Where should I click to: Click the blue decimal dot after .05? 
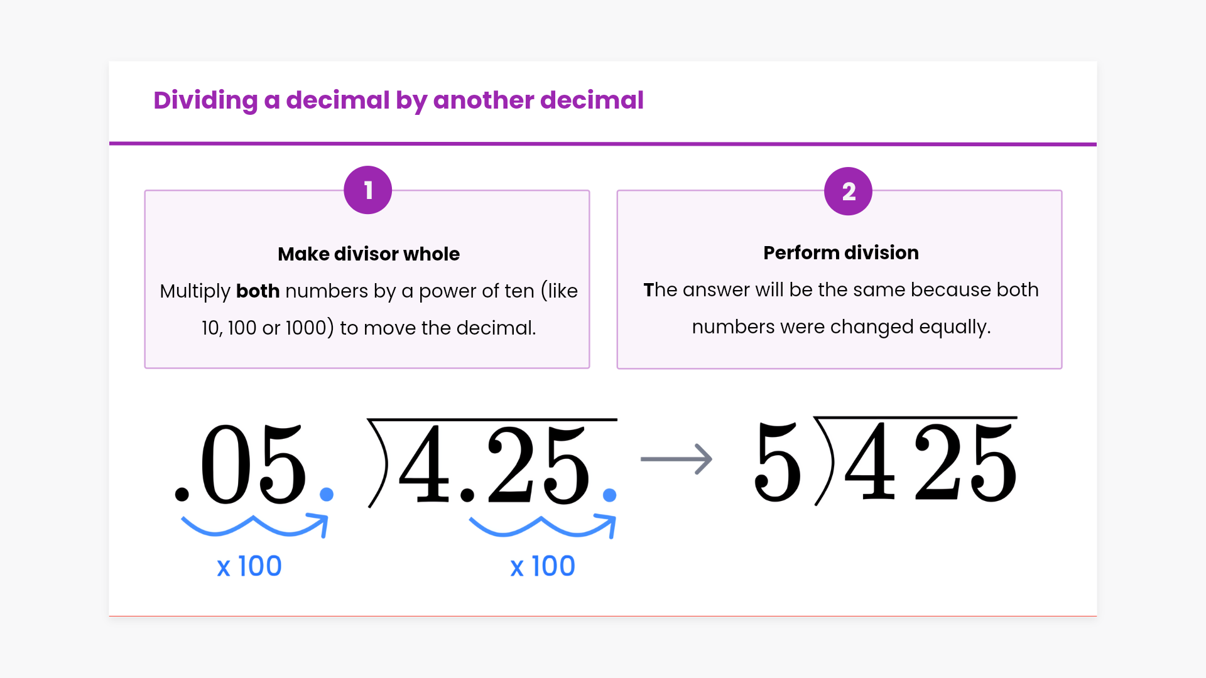[326, 495]
